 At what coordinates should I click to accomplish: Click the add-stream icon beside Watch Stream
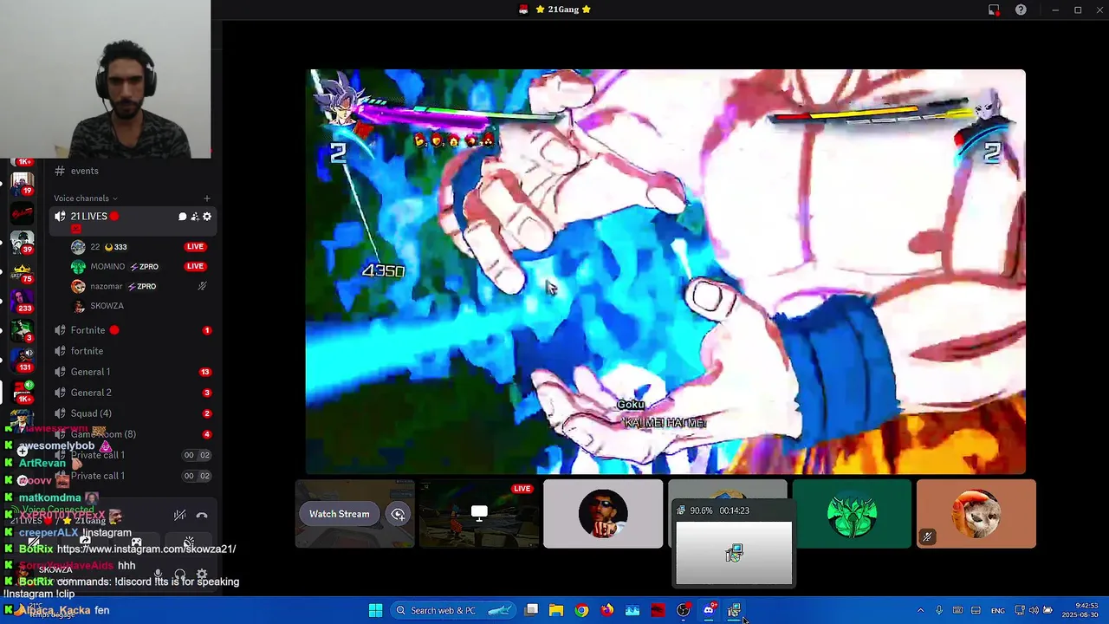click(x=398, y=514)
